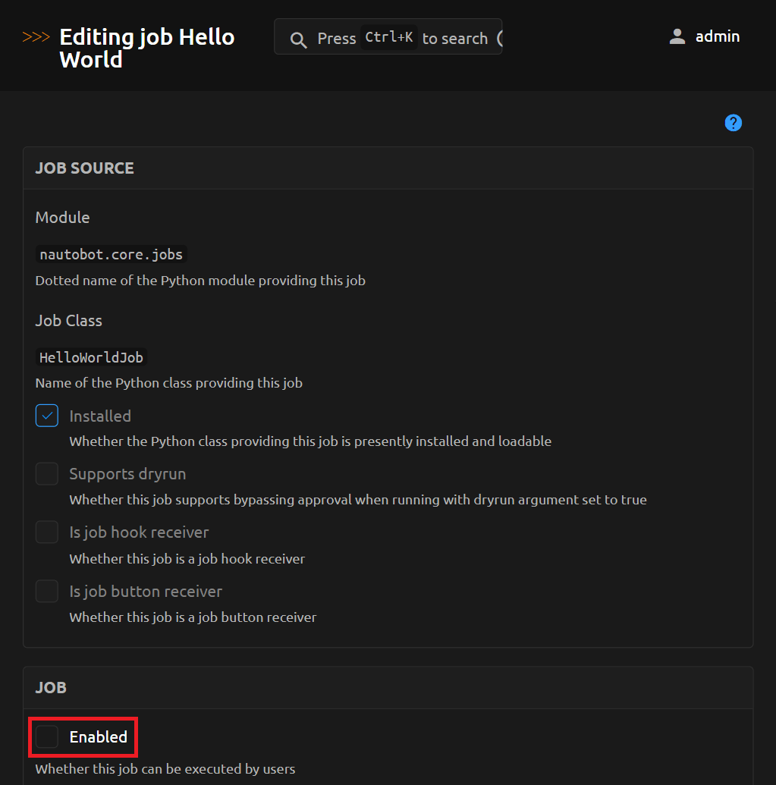Select the HelloWorldJob class name text

point(92,357)
